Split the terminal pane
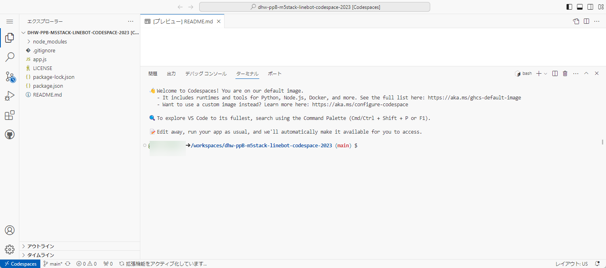 pos(555,74)
